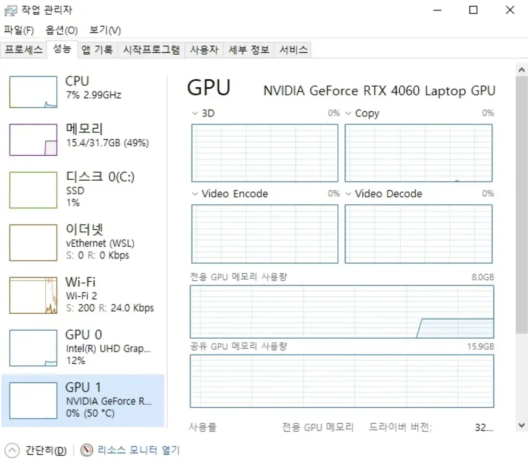Click the 전용 GPU 메모리 사용량 graph
Viewport: 528px width, 469px height.
coord(342,312)
